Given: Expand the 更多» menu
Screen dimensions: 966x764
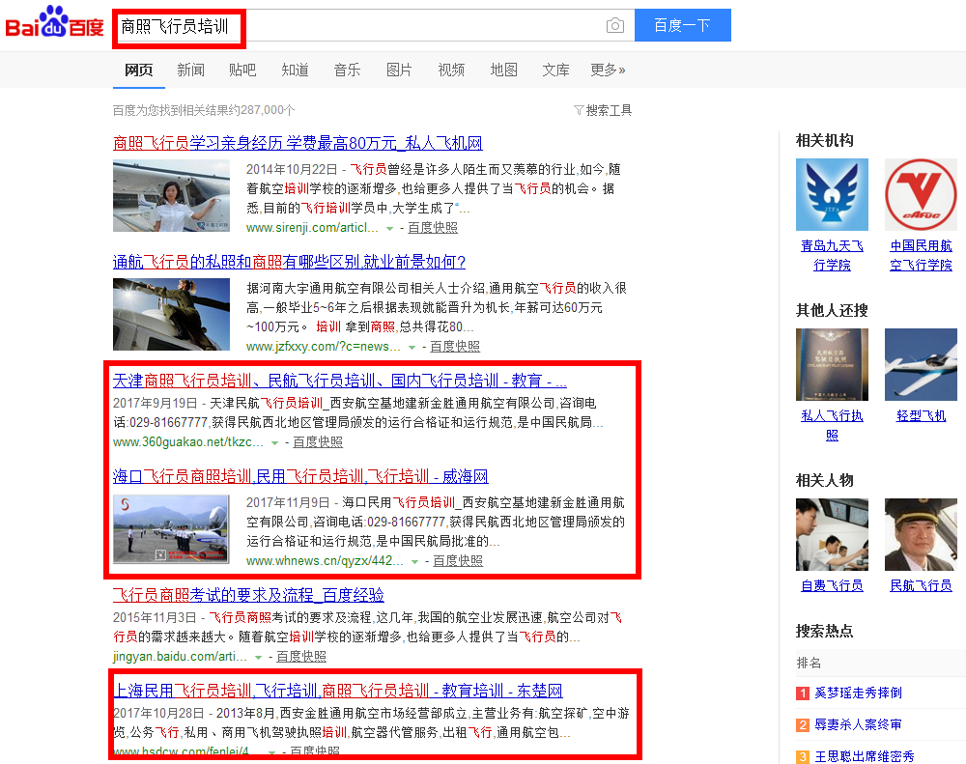Looking at the screenshot, I should click(x=608, y=71).
